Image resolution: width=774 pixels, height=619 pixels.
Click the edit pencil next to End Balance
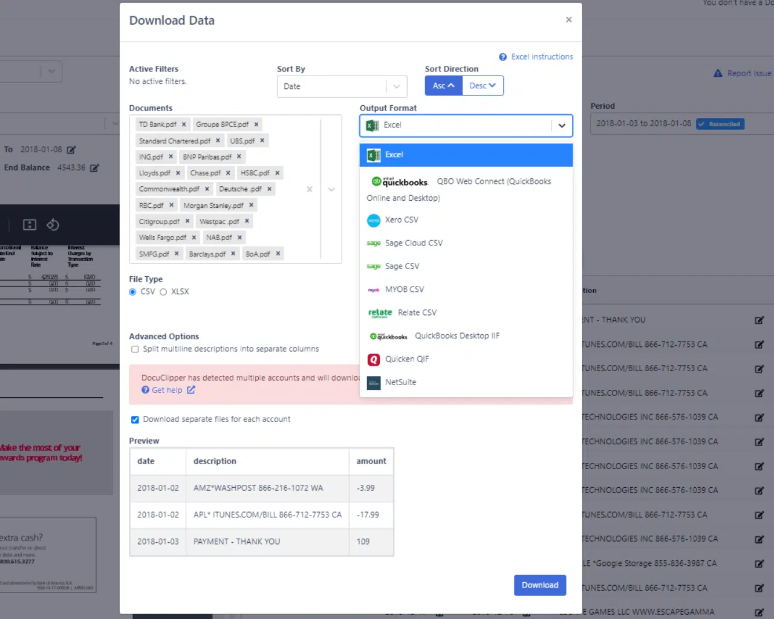click(94, 167)
